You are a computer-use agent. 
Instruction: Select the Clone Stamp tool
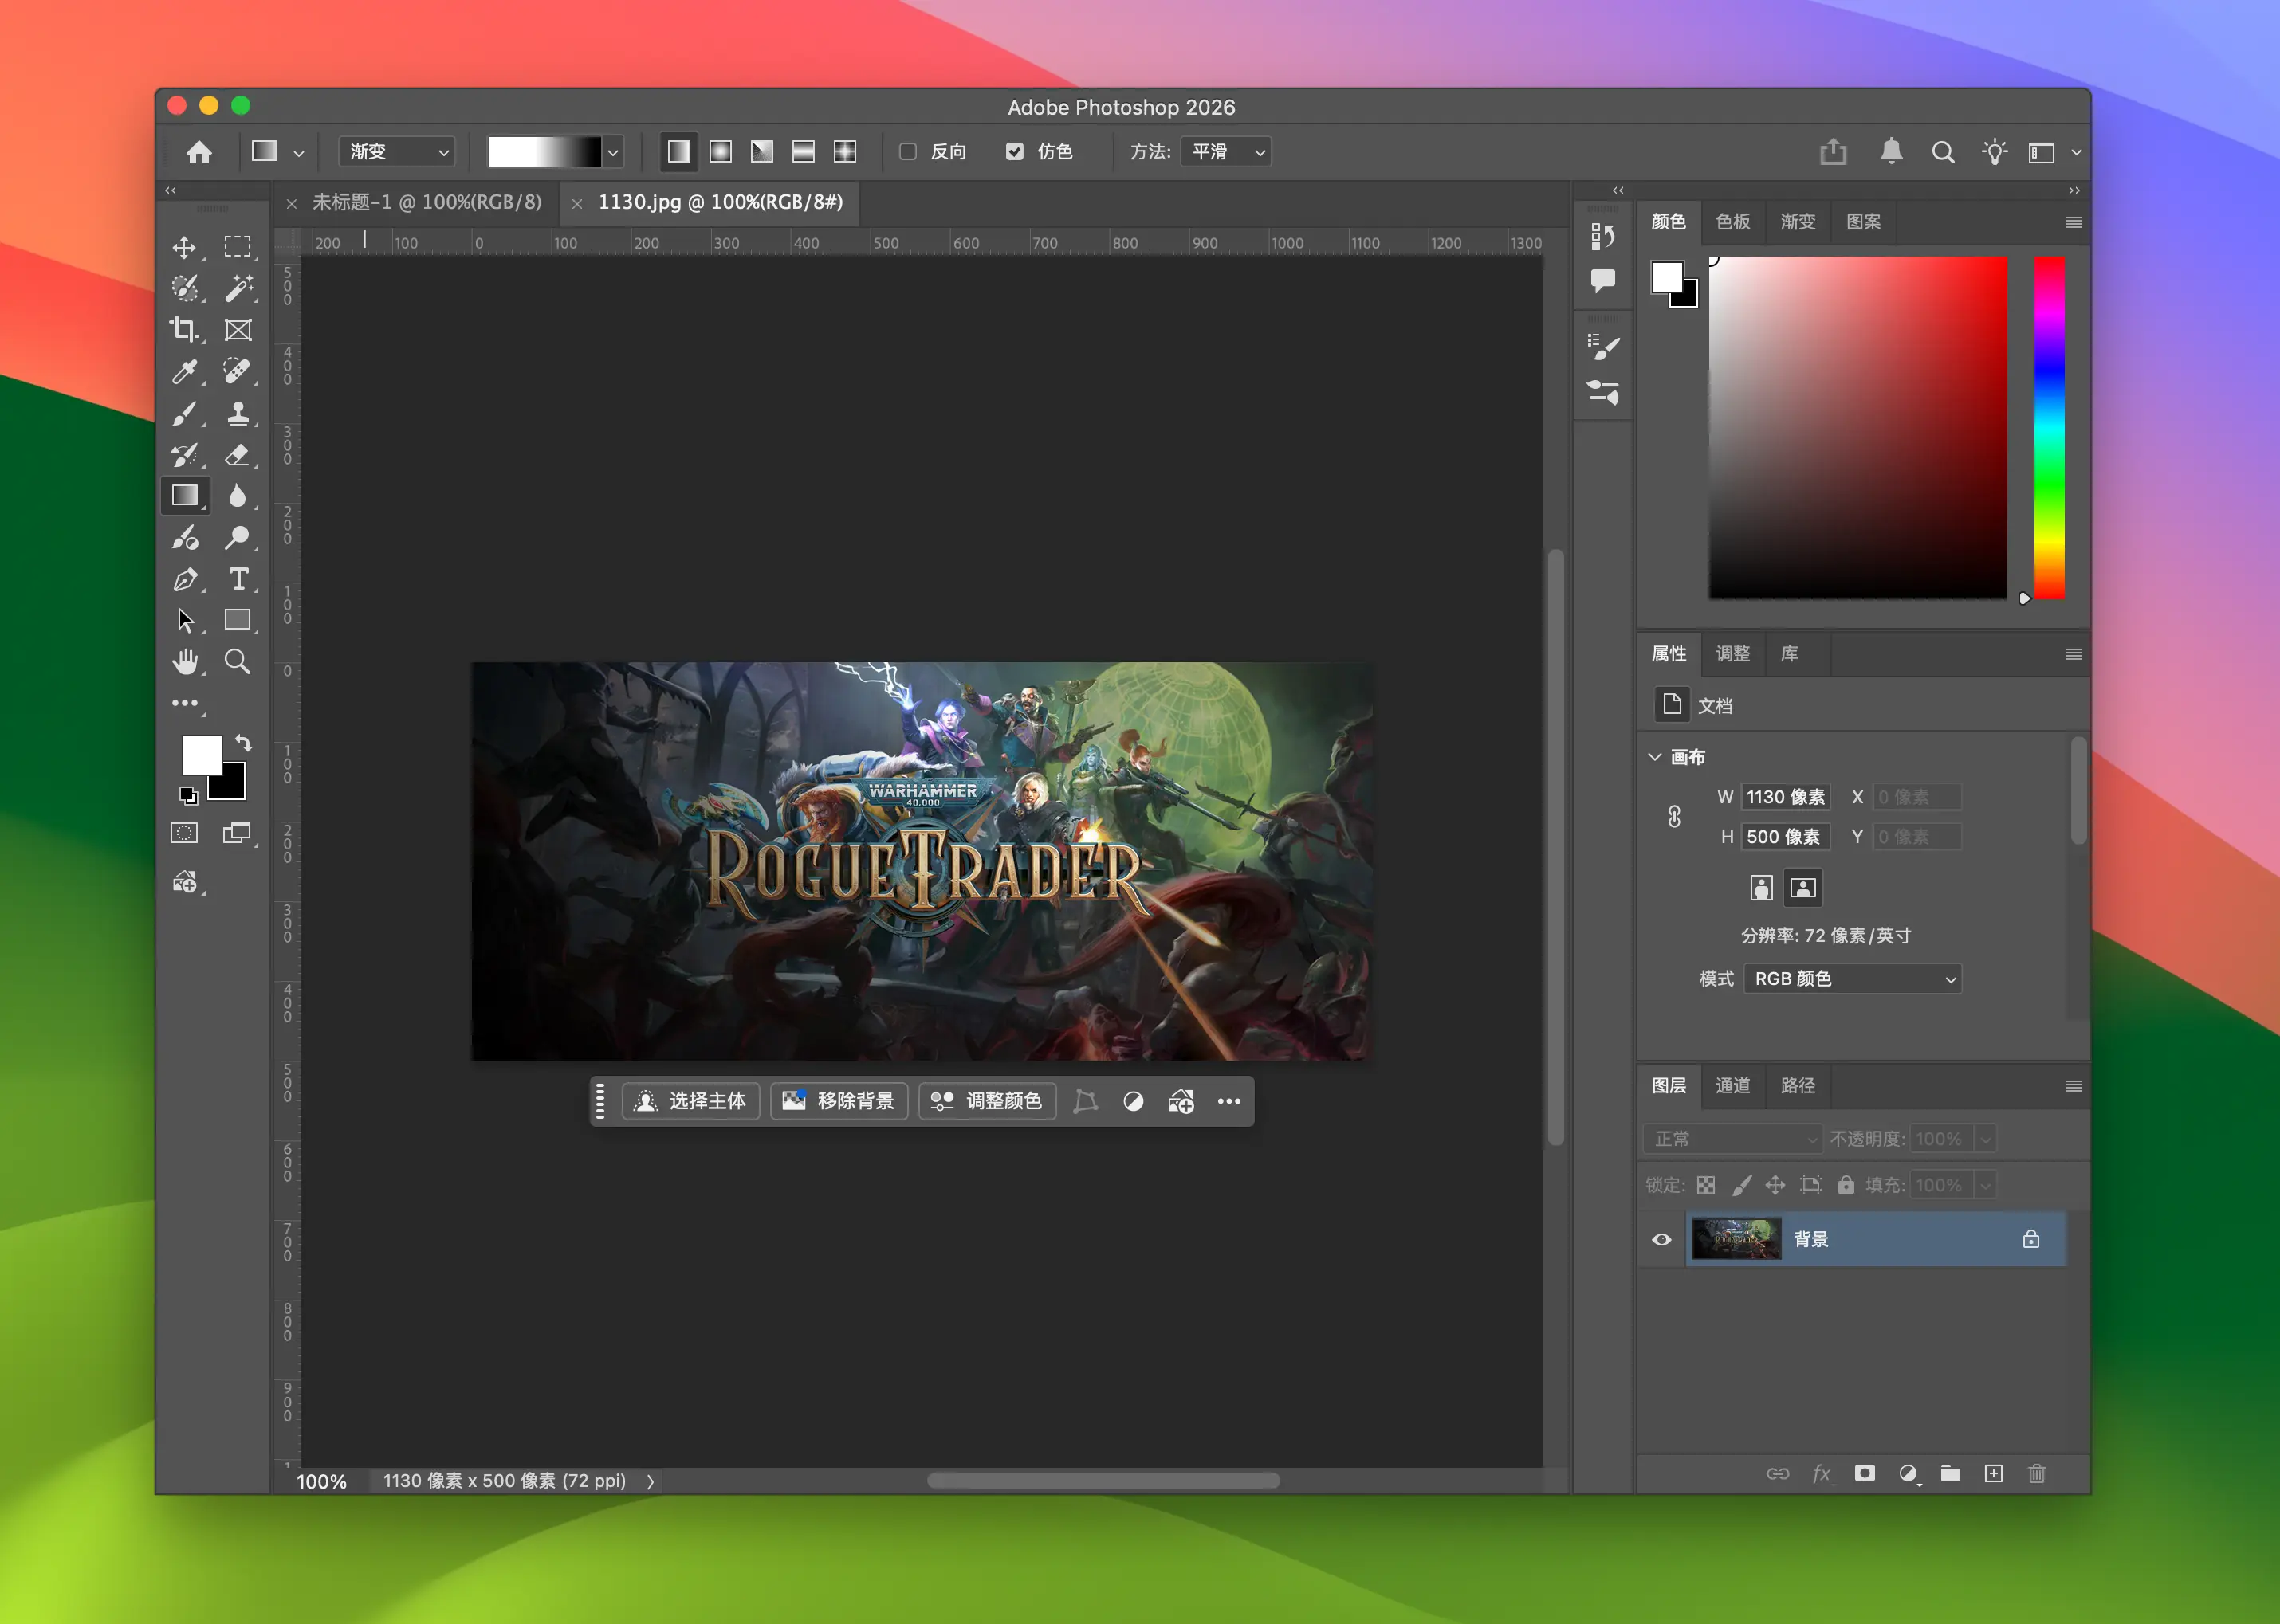pyautogui.click(x=238, y=413)
